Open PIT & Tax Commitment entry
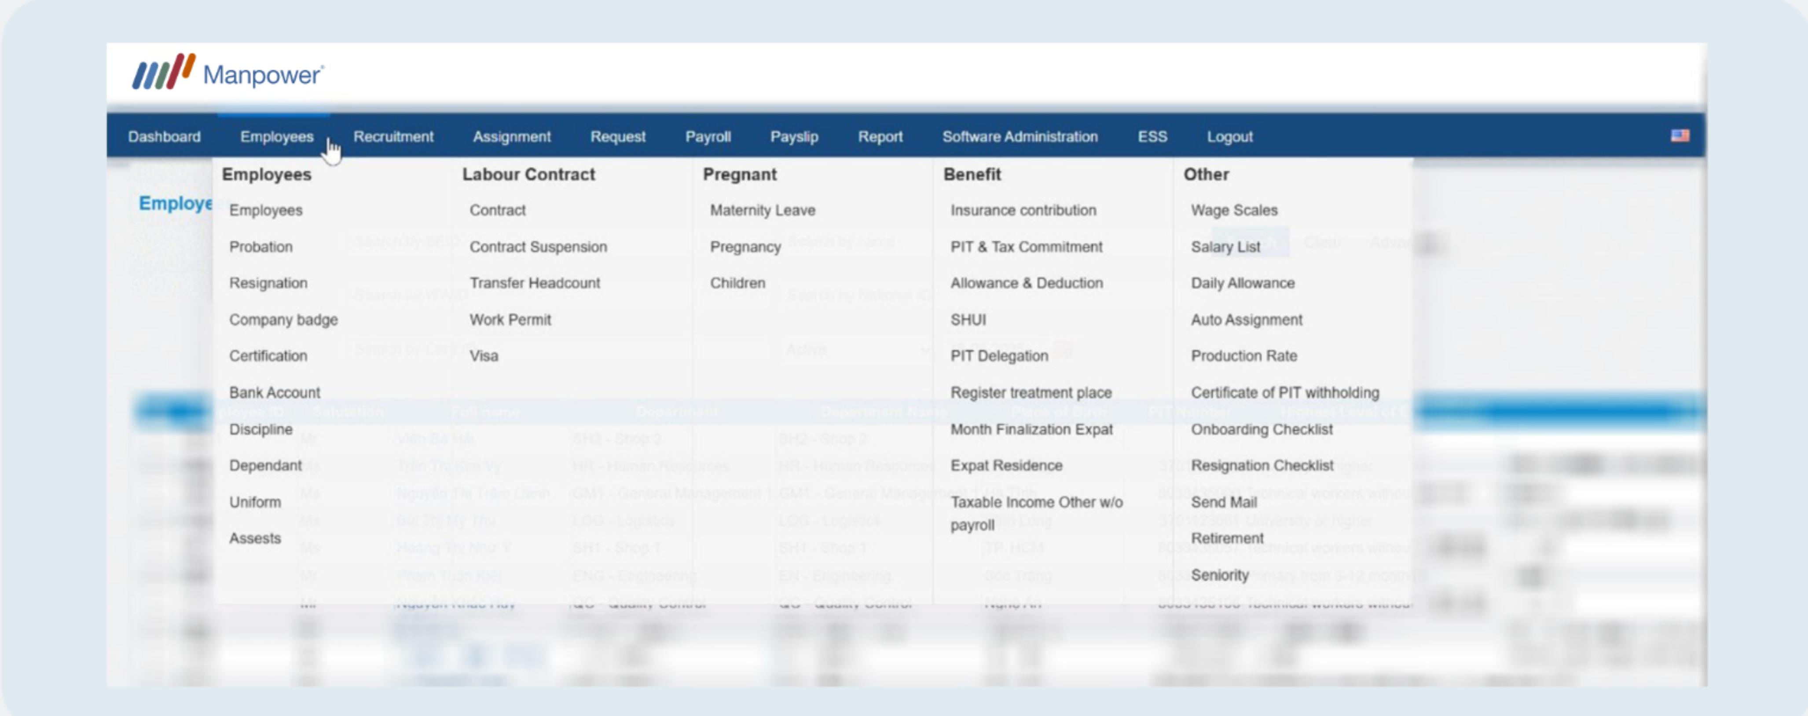 pos(1026,247)
